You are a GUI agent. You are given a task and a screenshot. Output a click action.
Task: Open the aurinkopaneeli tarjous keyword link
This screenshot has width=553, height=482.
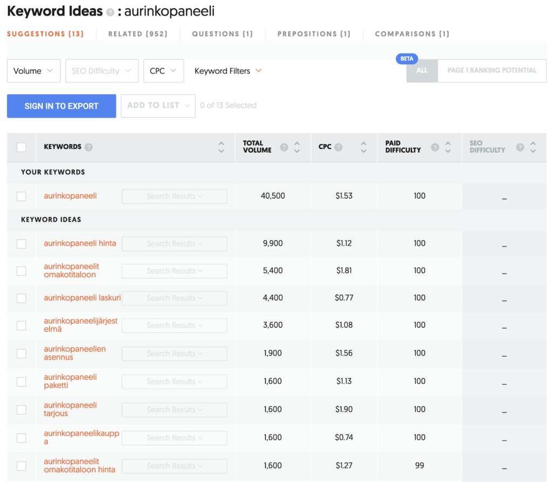coord(70,409)
